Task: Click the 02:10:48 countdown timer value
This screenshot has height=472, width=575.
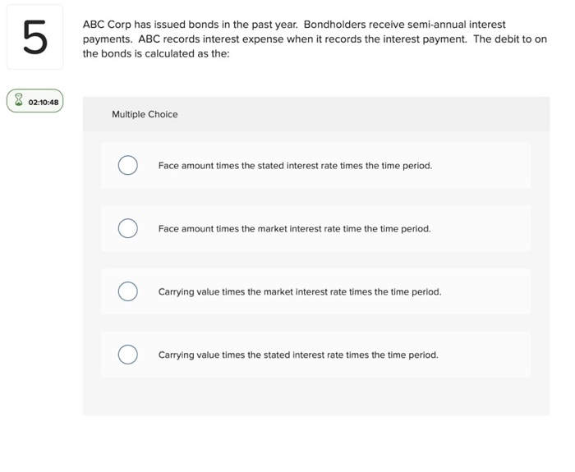Action: point(44,103)
